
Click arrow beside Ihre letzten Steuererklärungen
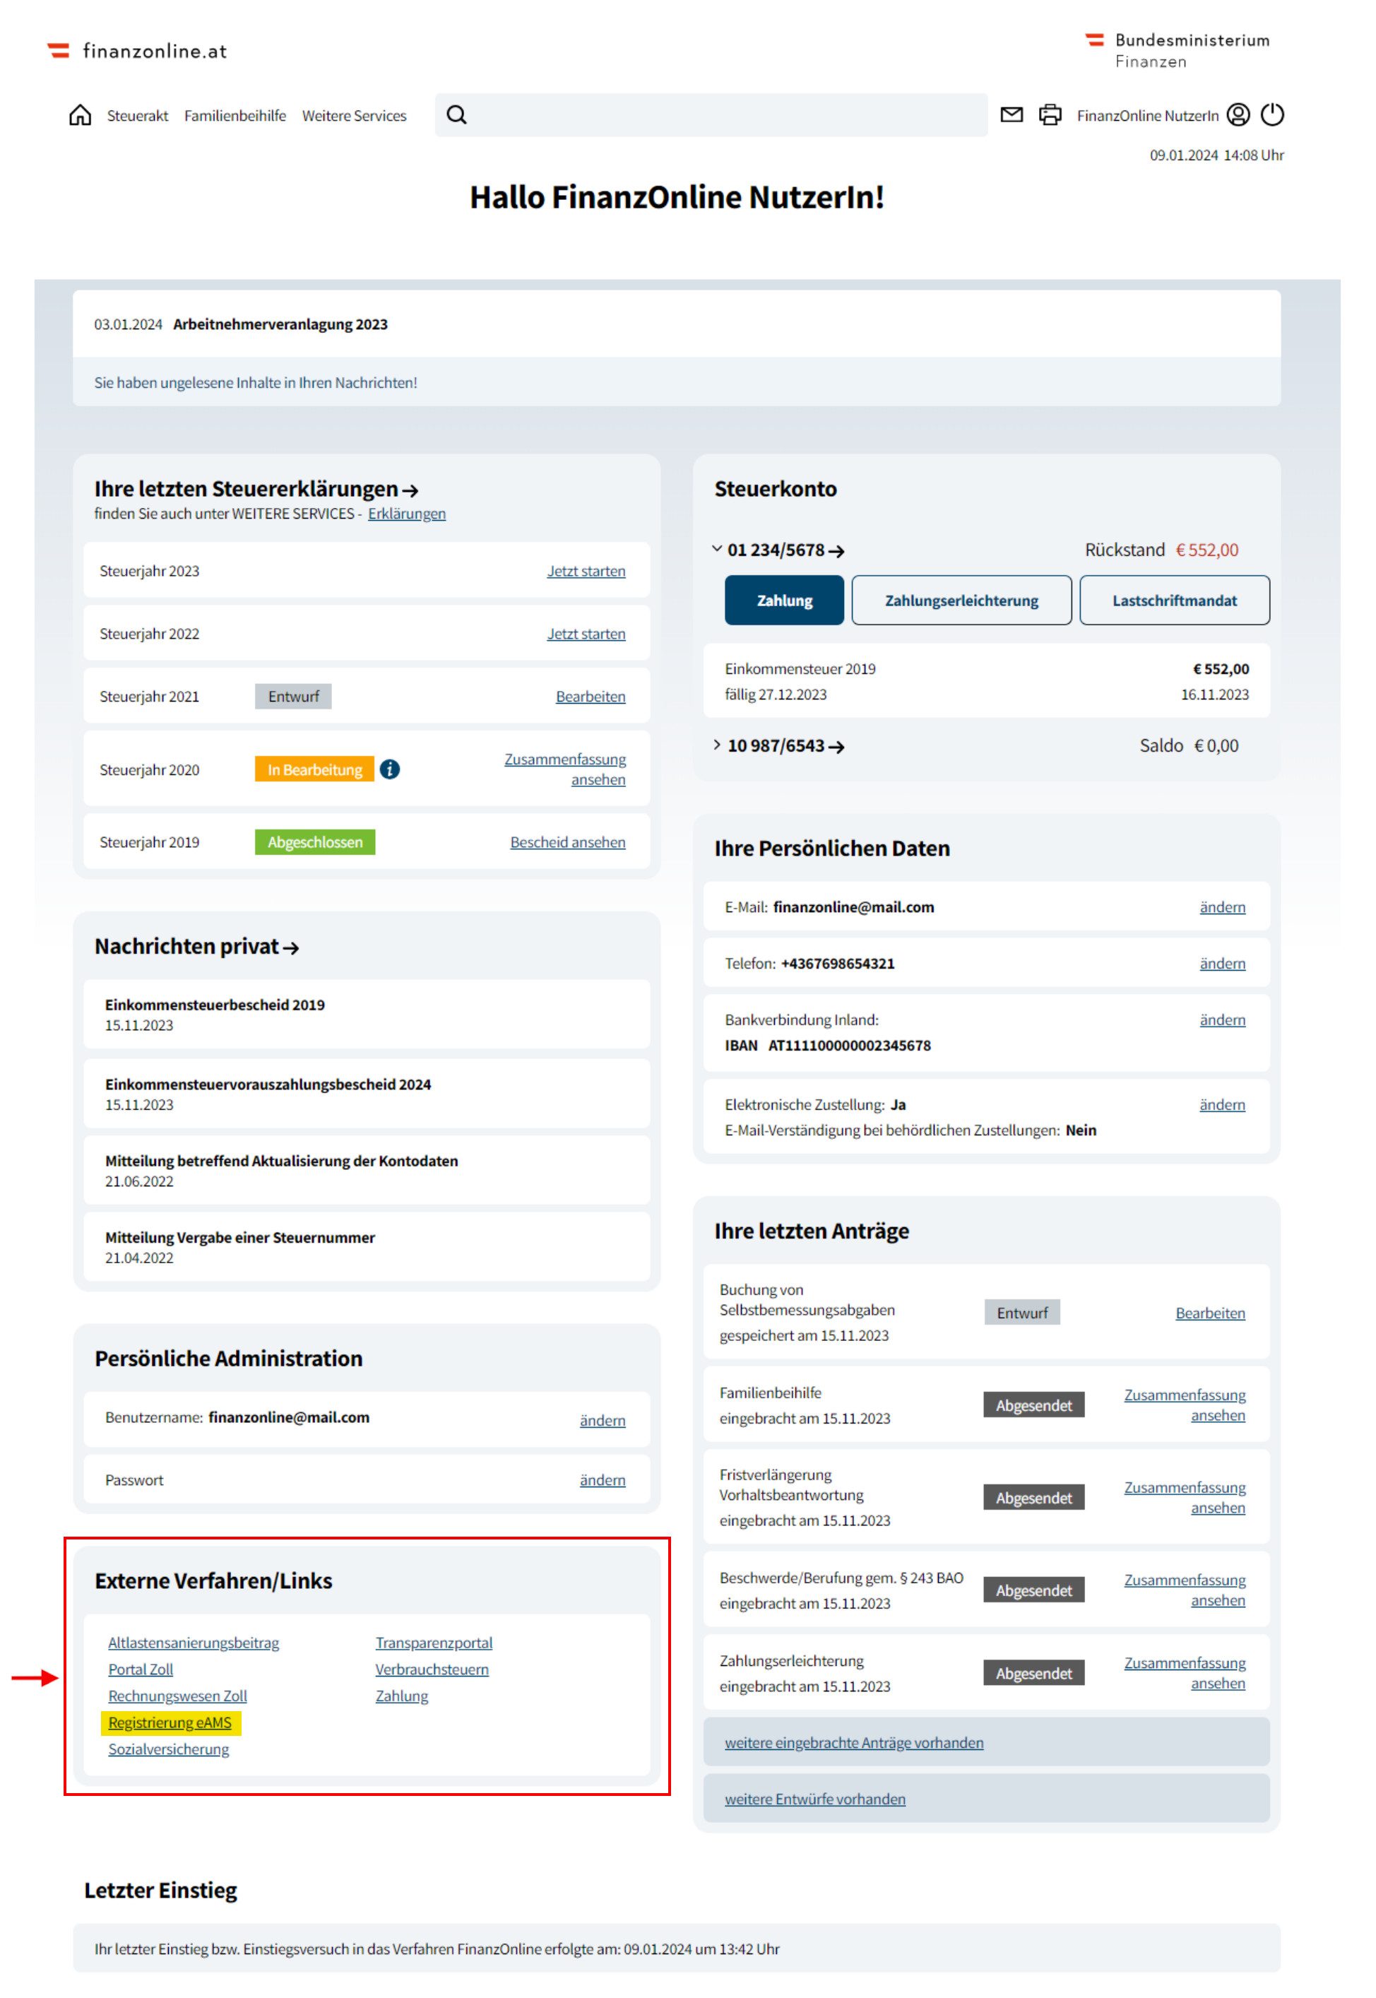(x=411, y=490)
